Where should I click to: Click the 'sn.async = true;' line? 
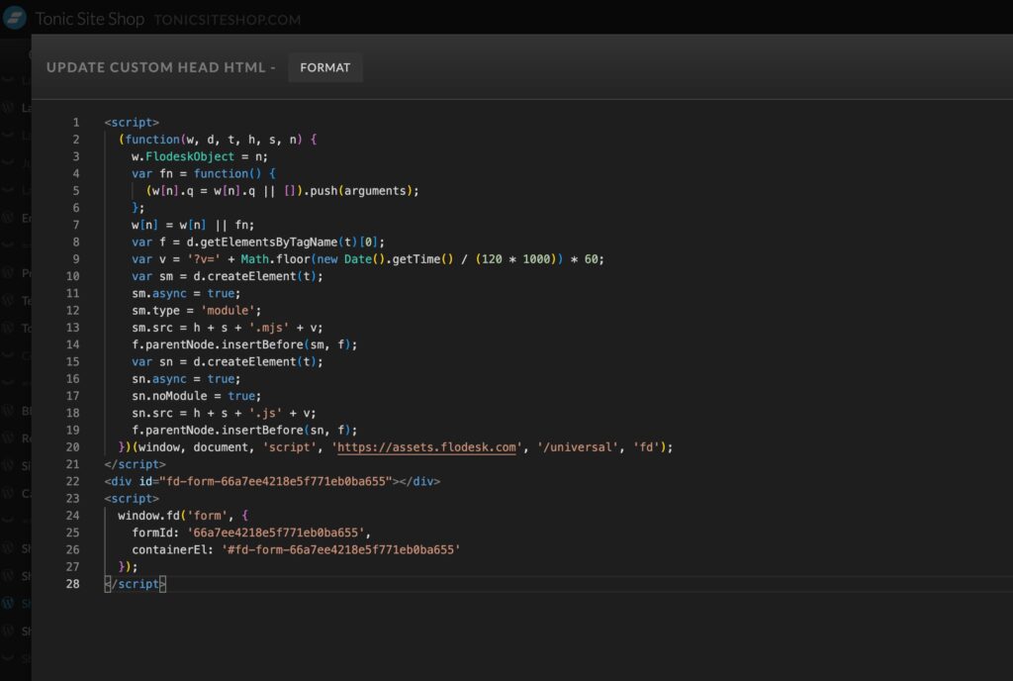[x=186, y=379]
